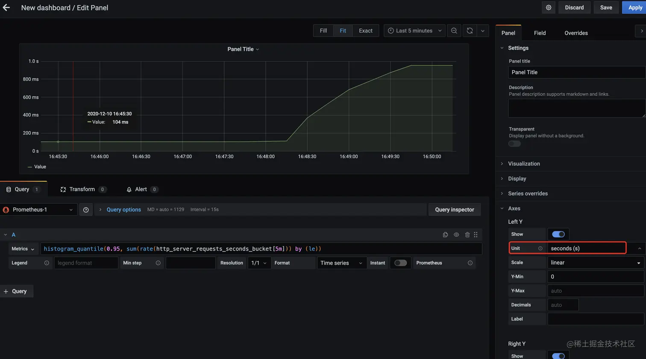Click the clock icon in time picker
Screen dimensions: 646x359
tap(391, 31)
